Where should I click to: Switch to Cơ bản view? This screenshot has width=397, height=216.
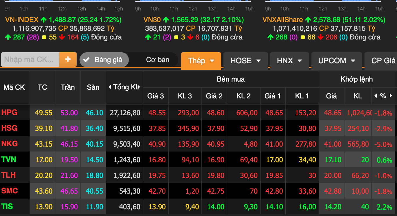point(158,60)
